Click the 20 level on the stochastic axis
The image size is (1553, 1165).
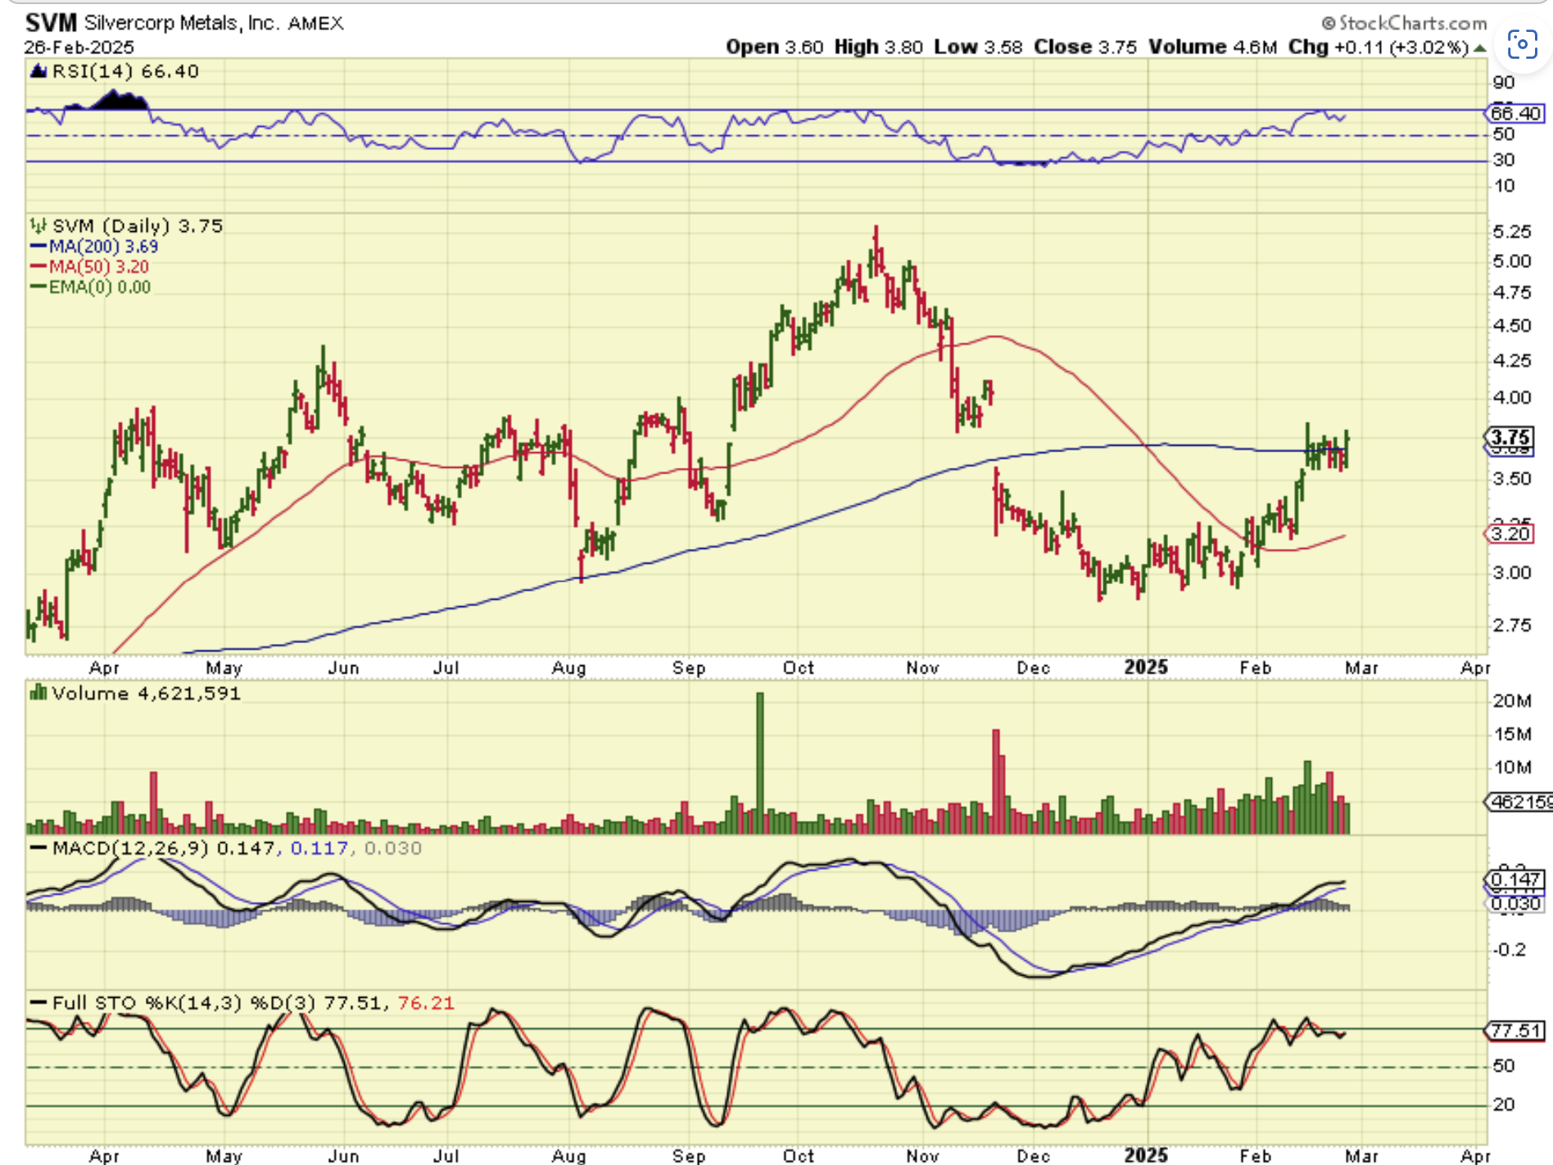tap(1504, 1104)
